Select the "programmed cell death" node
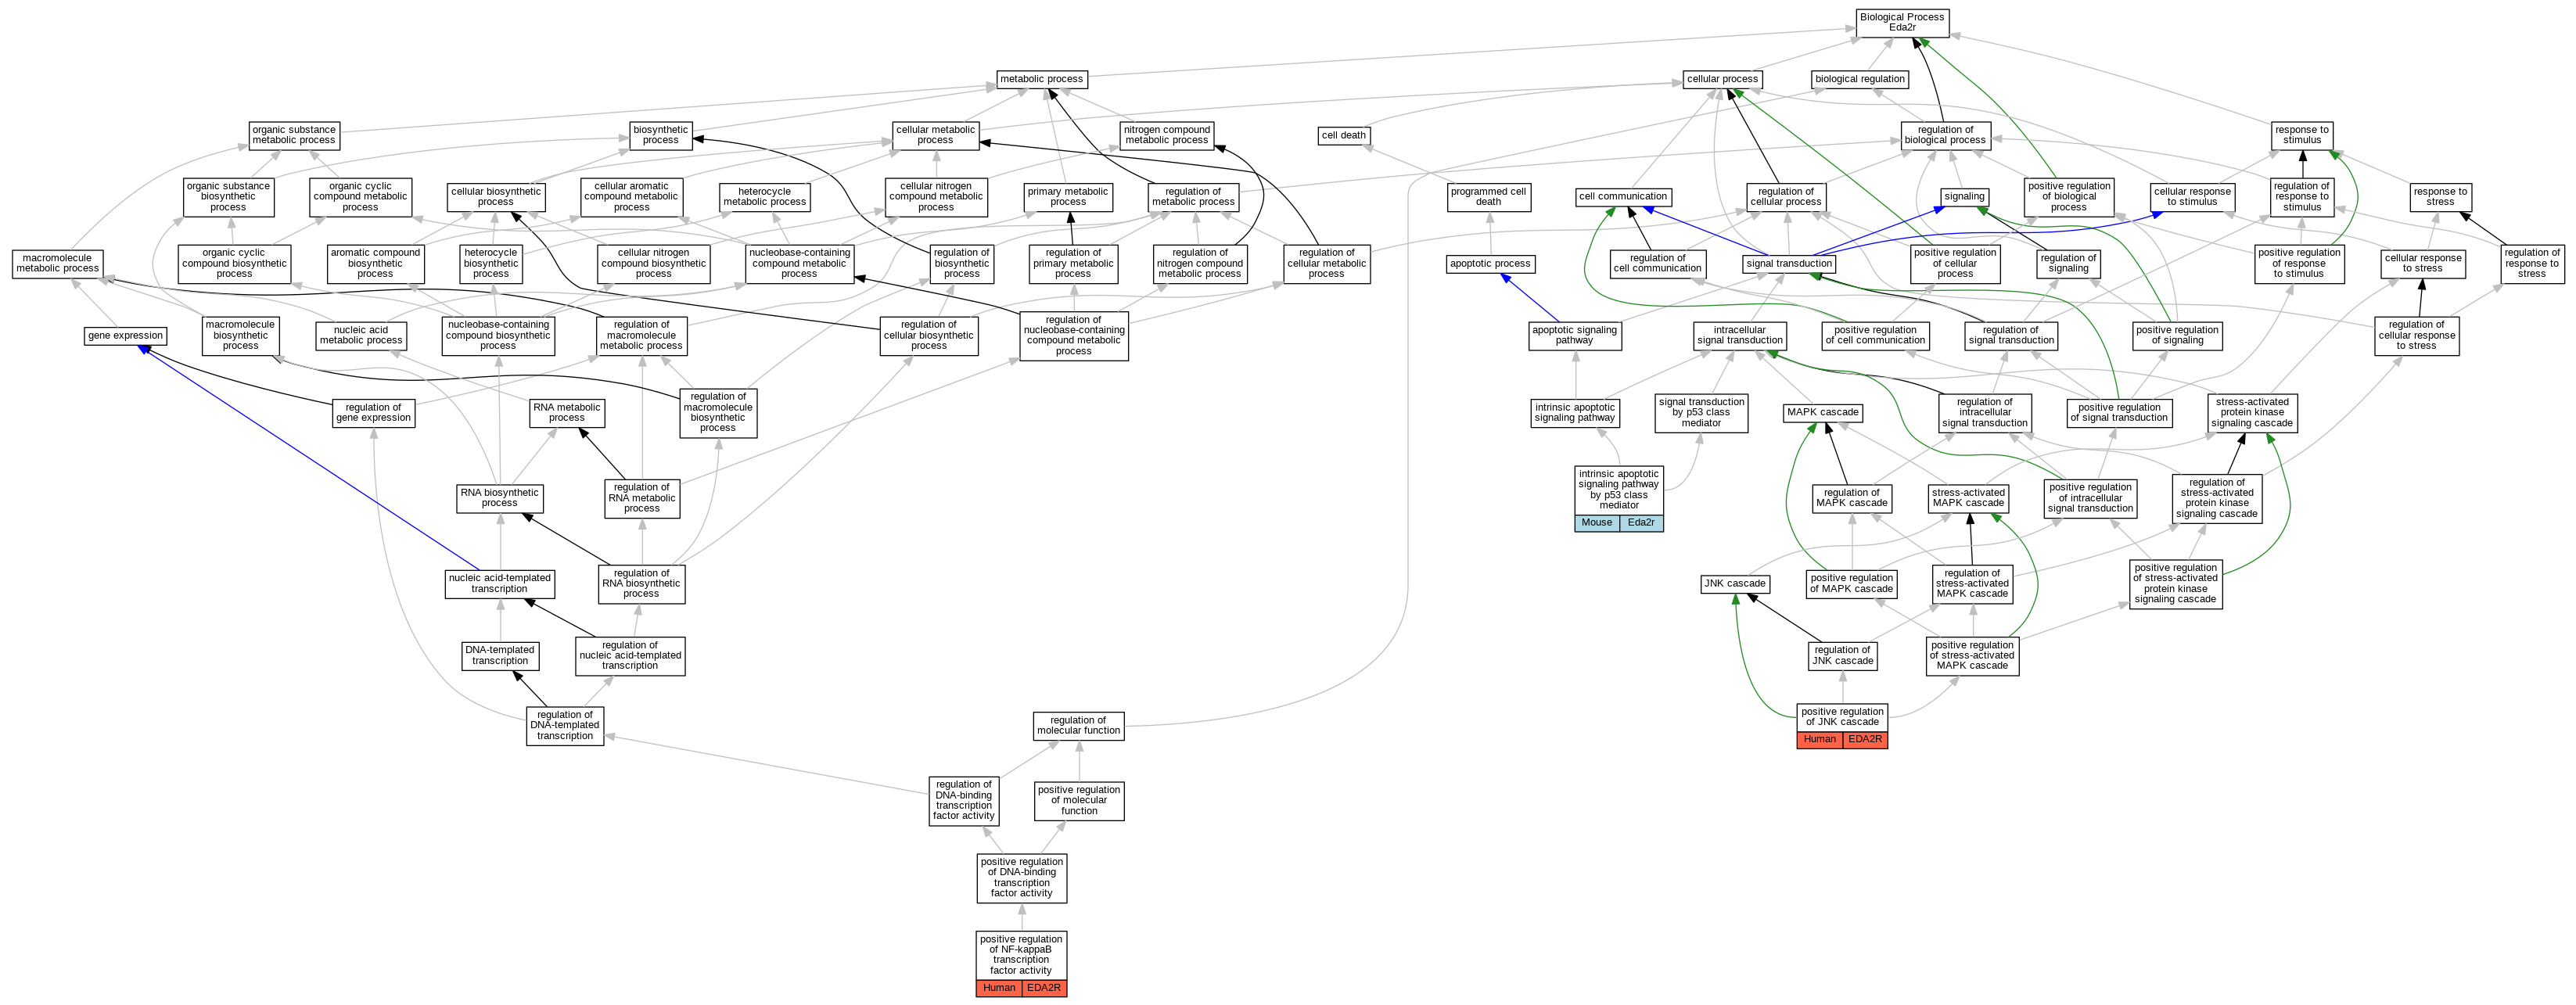Viewport: 2576px width, 1005px height. pos(1489,197)
